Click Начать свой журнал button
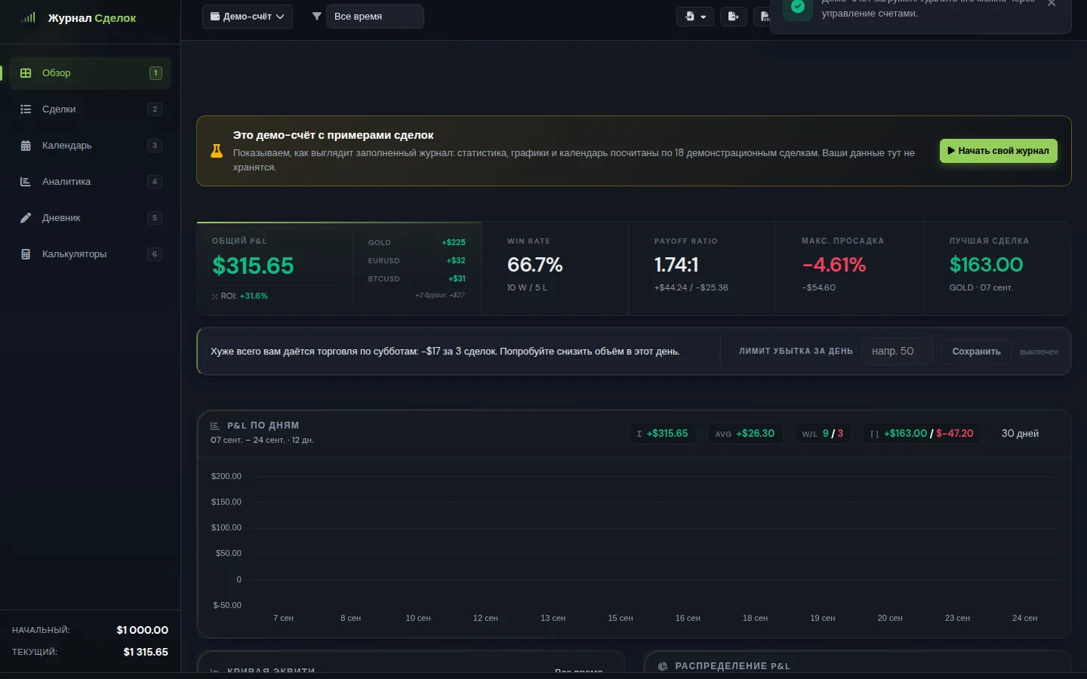Viewport: 1087px width, 679px height. tap(998, 151)
